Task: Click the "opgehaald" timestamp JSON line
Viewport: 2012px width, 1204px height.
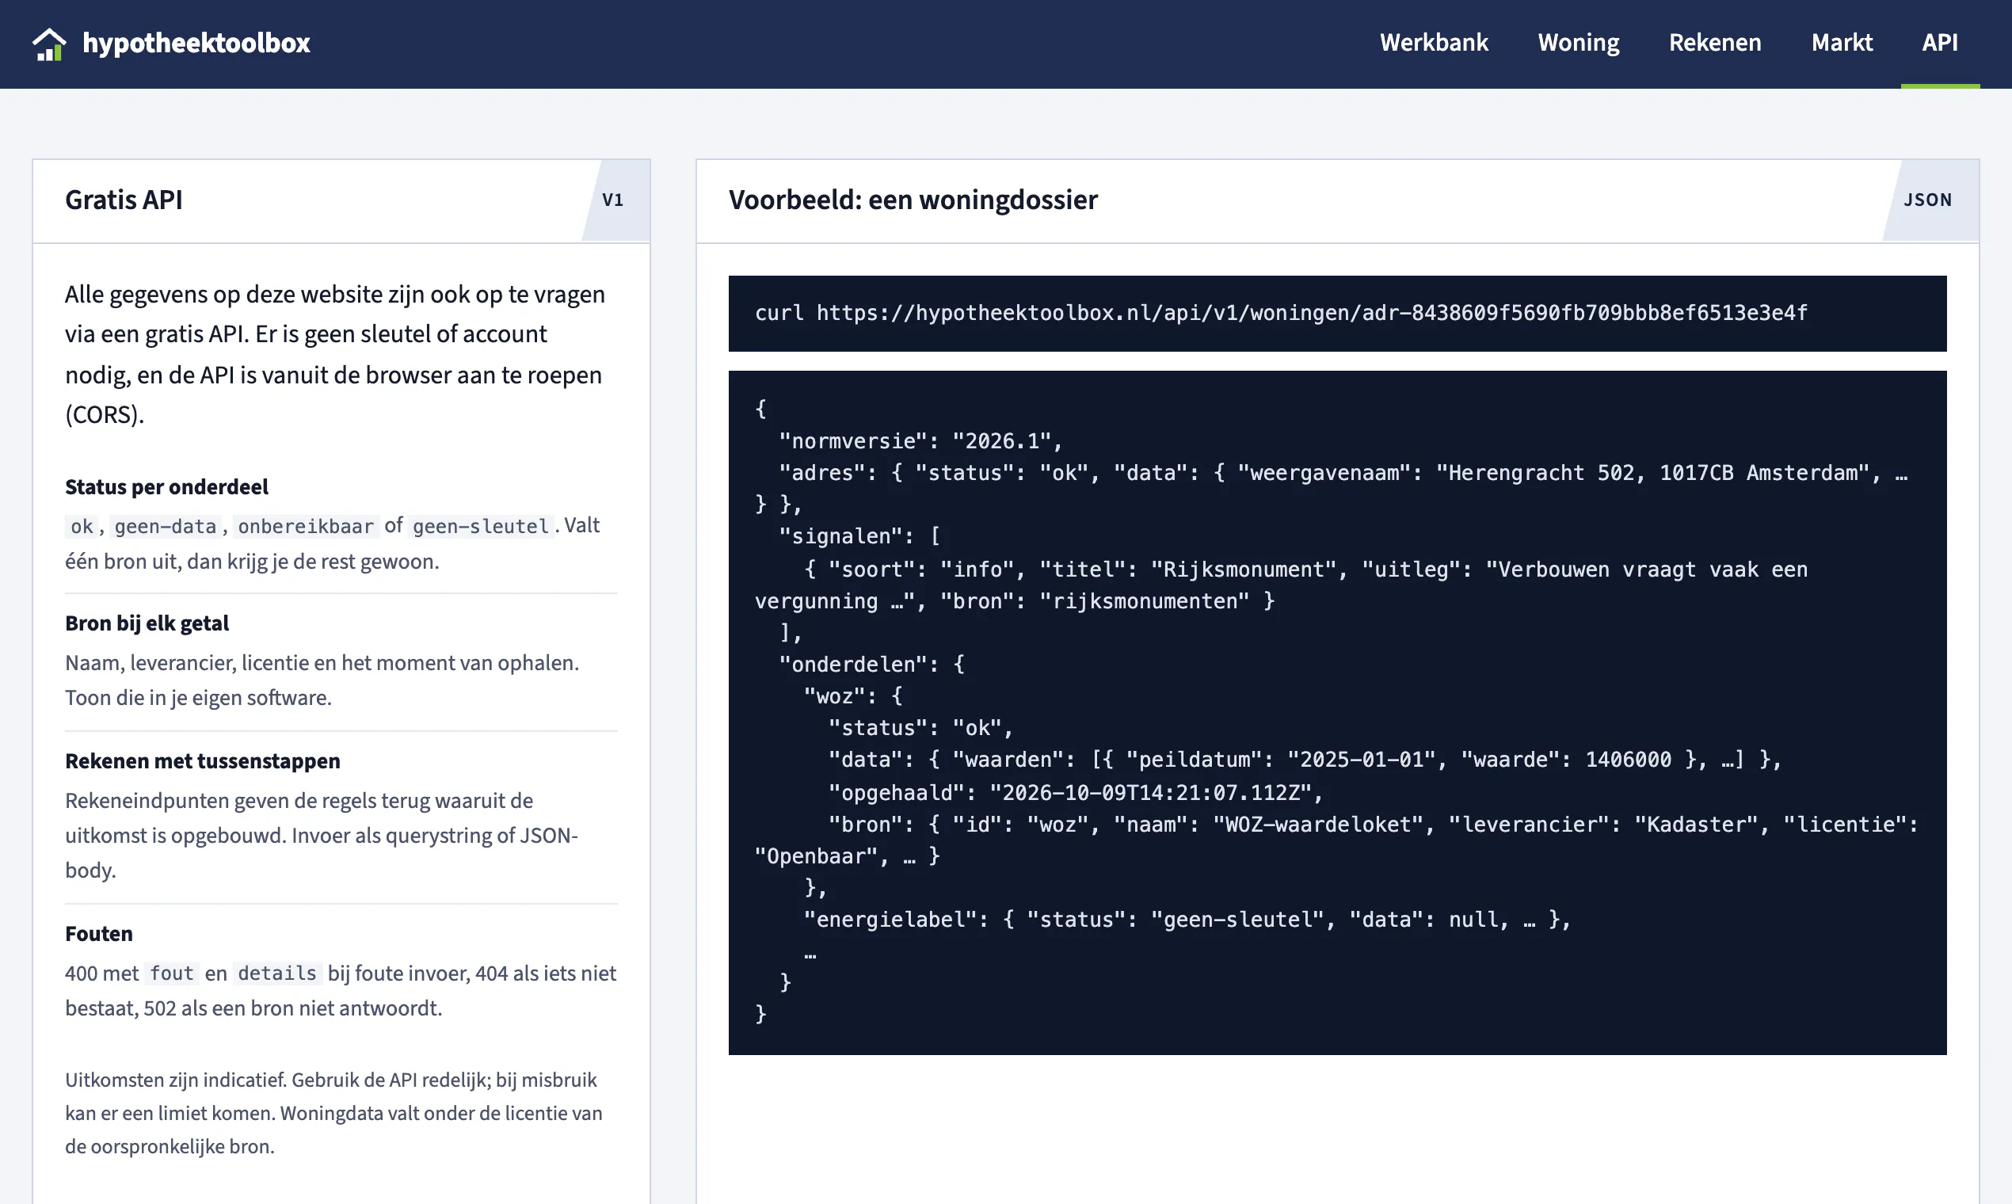Action: click(x=1075, y=793)
